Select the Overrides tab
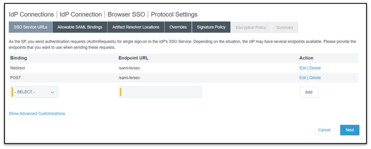 pos(178,27)
